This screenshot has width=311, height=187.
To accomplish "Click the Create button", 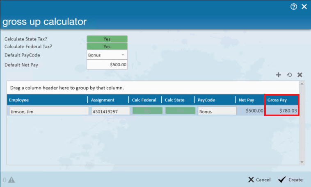I will (x=290, y=180).
